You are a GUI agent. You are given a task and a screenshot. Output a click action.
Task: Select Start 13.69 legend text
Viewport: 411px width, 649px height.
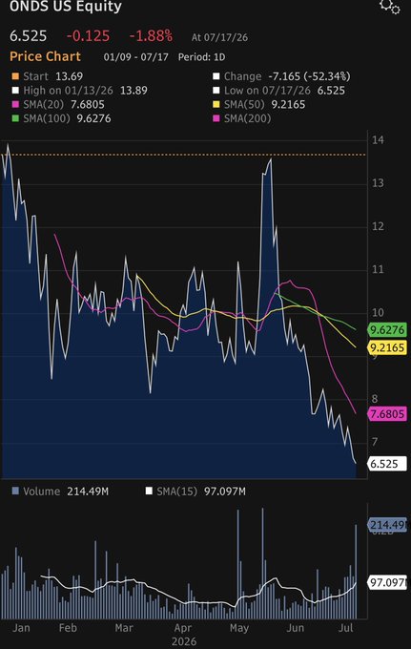[53, 76]
